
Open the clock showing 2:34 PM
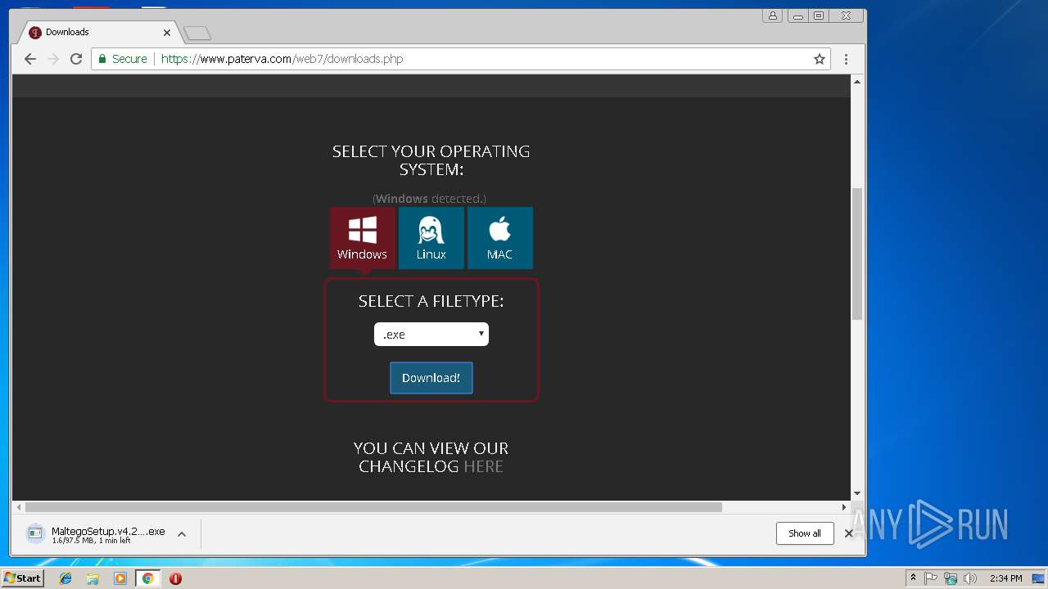[1005, 578]
